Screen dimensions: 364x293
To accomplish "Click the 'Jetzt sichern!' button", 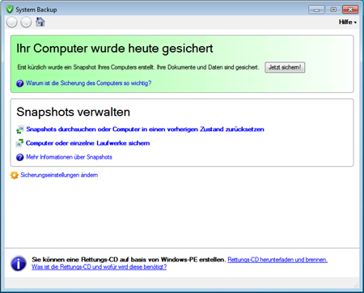I will (x=285, y=67).
